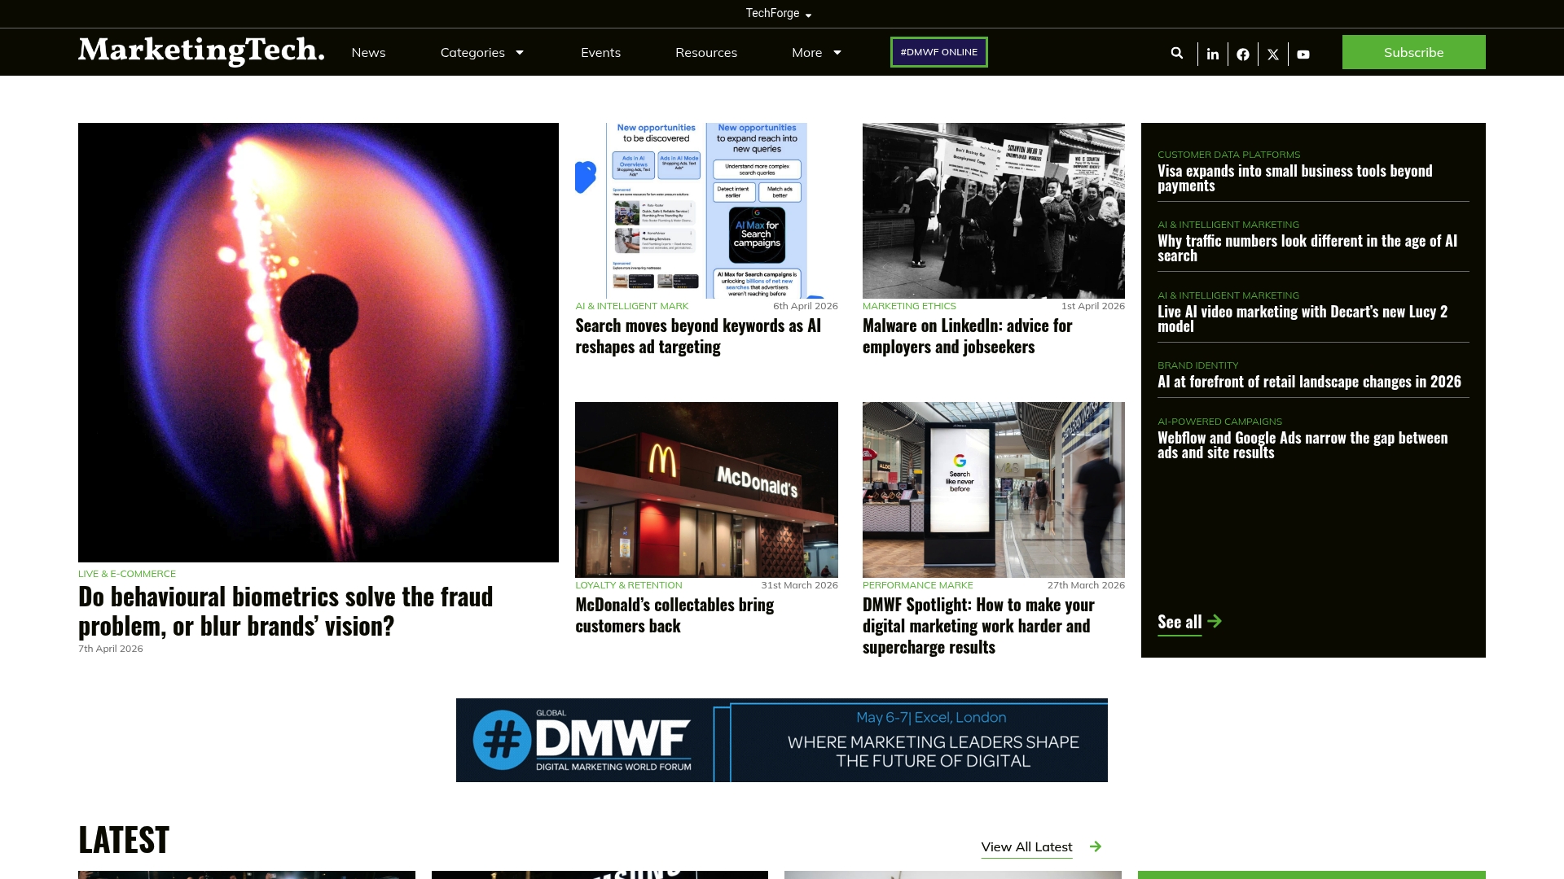Click the green arrow next to See all
Image resolution: width=1564 pixels, height=879 pixels.
(1215, 621)
